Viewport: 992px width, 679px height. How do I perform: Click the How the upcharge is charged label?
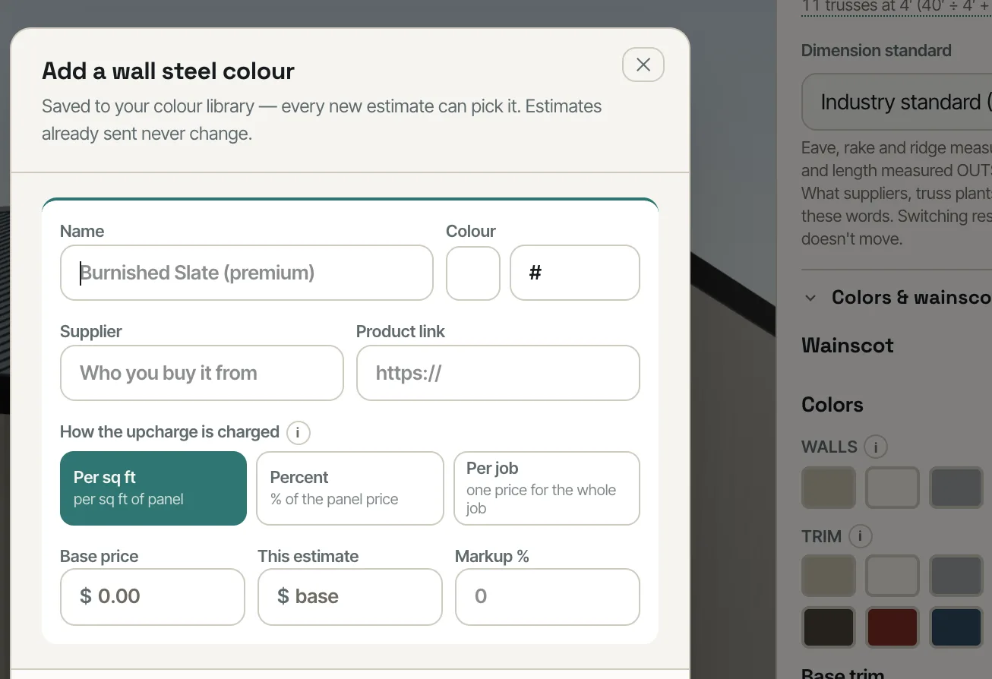(170, 432)
